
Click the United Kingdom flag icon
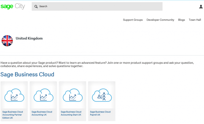pos(7,41)
